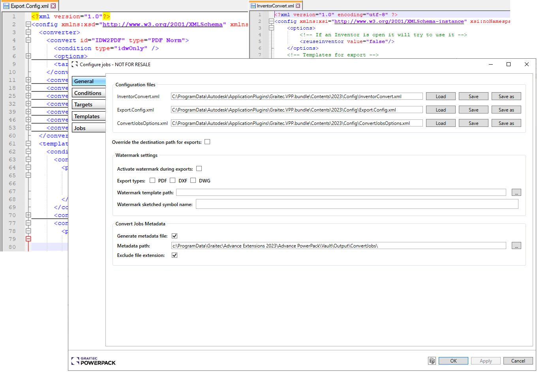Collapse the fold at line 62
Viewport: 537px width, 372px height.
click(28, 151)
